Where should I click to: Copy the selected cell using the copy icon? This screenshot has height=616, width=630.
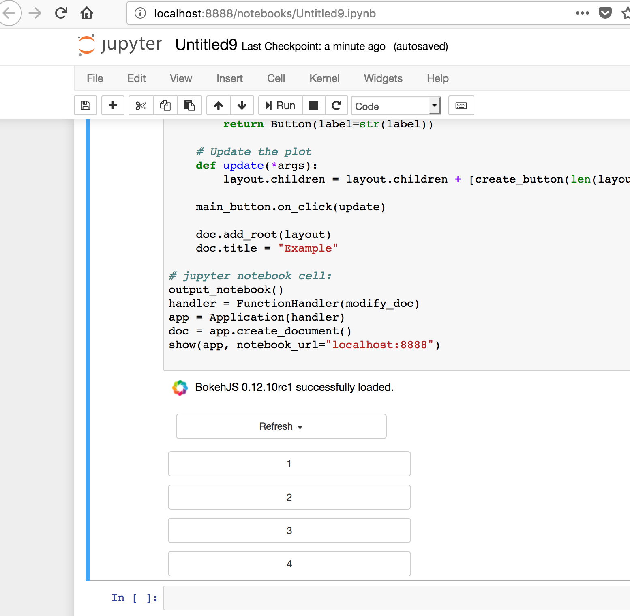pos(165,106)
